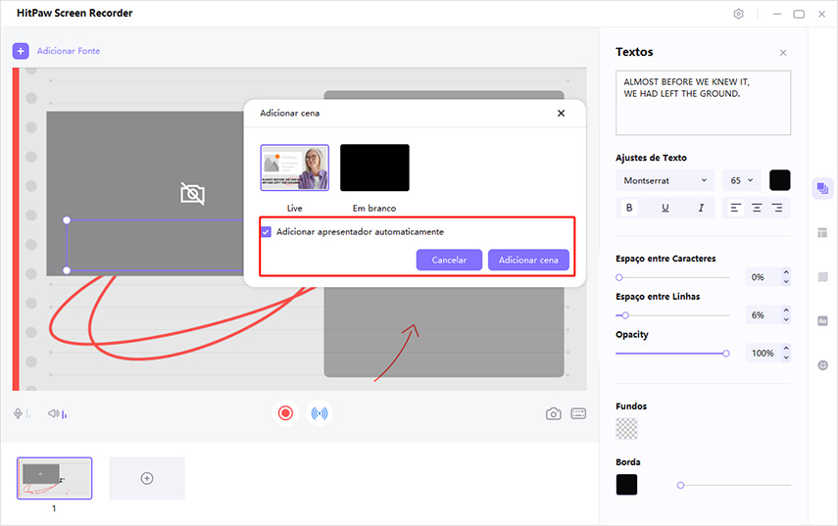The height and width of the screenshot is (526, 838).
Task: Close the Textos panel
Action: pos(783,53)
